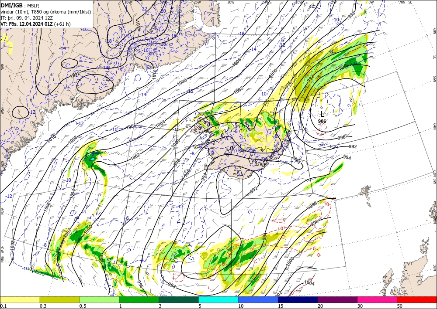
Task: Click the navy 15–20 legend color segment
Action: pyautogui.click(x=298, y=299)
